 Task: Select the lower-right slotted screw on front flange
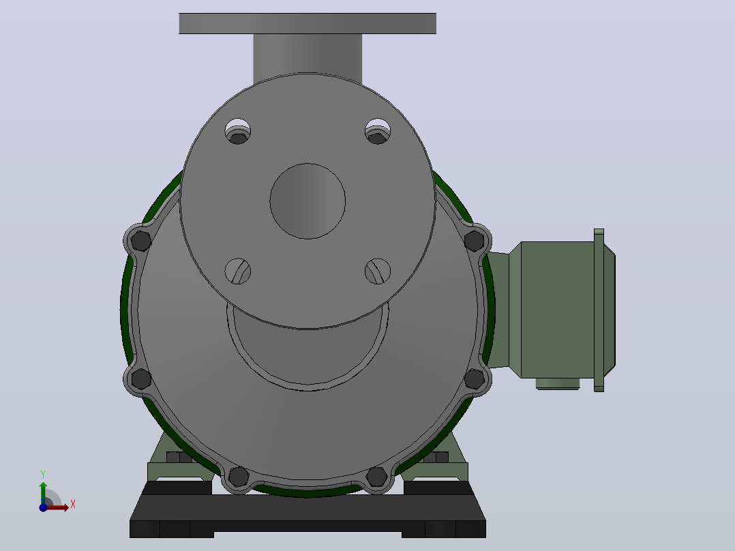[x=378, y=271]
